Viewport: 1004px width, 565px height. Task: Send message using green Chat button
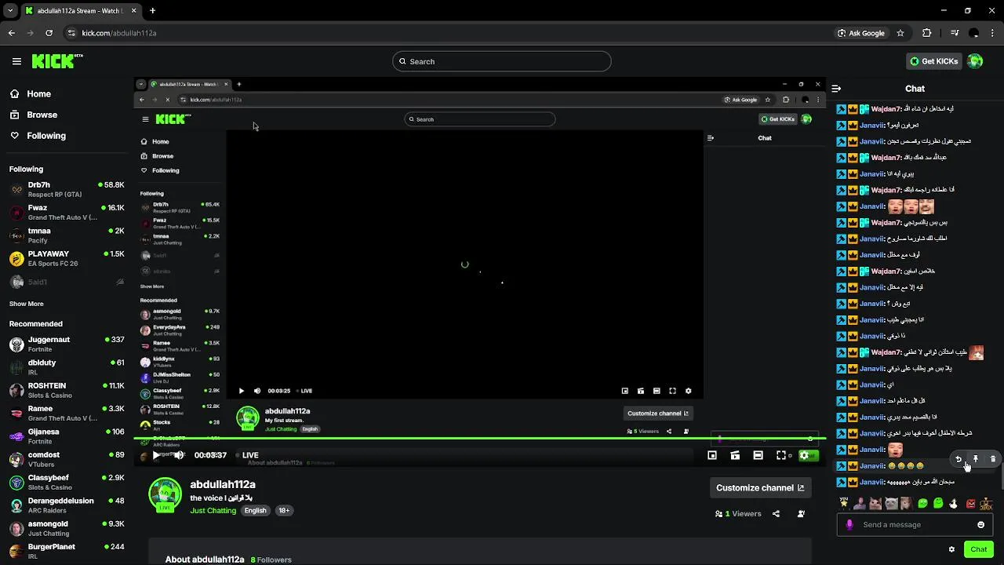pos(978,549)
